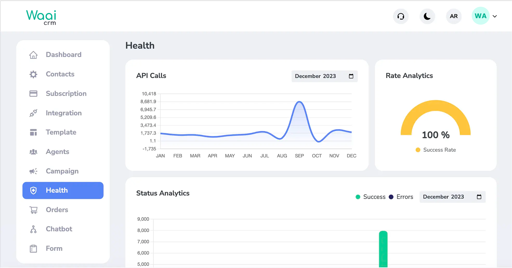Select the active Health menu item

[x=63, y=190]
